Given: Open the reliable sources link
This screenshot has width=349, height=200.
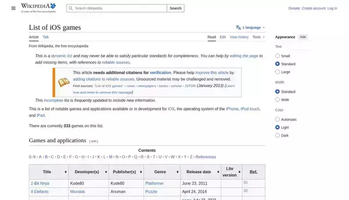Looking at the screenshot, I should pyautogui.click(x=116, y=62).
